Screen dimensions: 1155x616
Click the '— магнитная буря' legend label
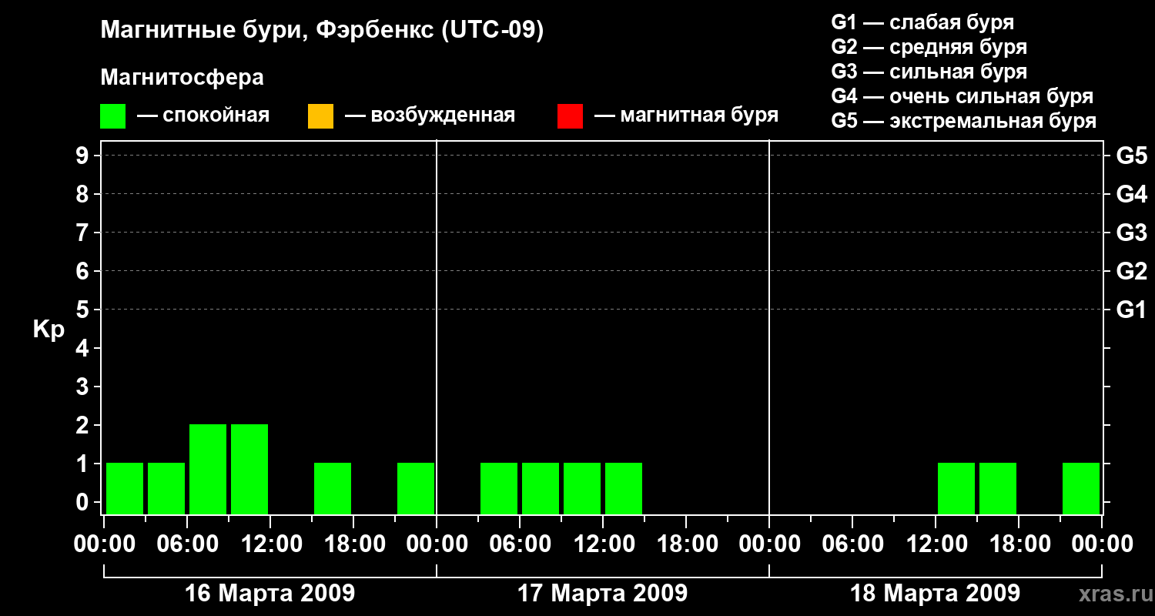[x=686, y=115]
